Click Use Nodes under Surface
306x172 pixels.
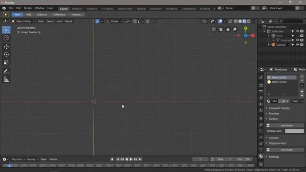click(285, 125)
